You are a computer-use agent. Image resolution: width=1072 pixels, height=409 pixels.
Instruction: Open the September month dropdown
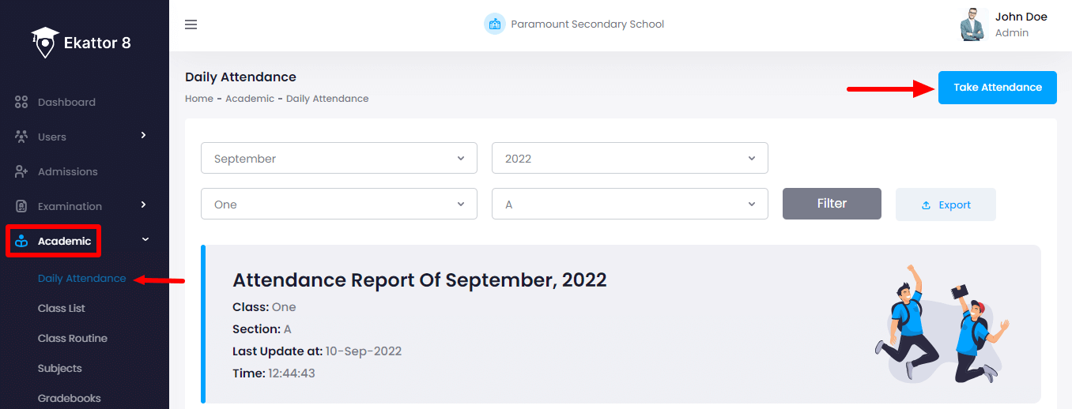click(339, 158)
